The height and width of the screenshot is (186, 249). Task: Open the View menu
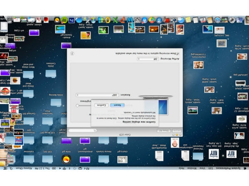pyautogui.click(x=202, y=168)
